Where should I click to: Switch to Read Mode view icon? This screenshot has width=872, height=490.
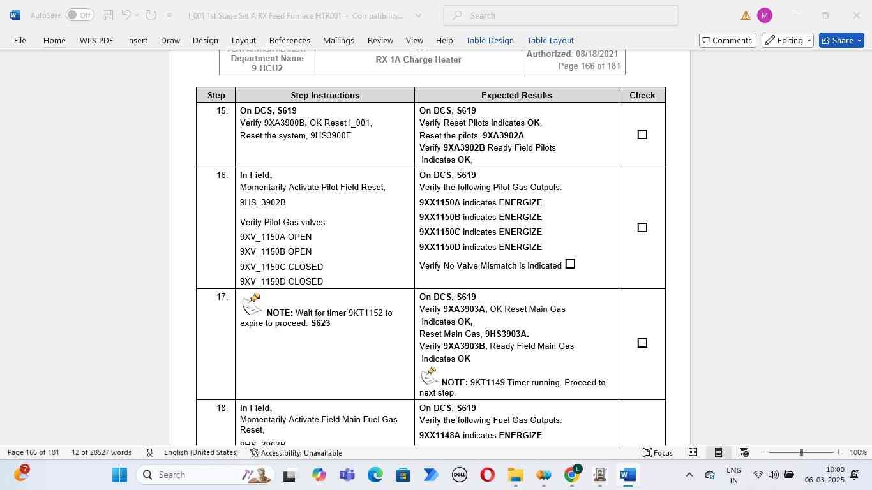coord(693,452)
